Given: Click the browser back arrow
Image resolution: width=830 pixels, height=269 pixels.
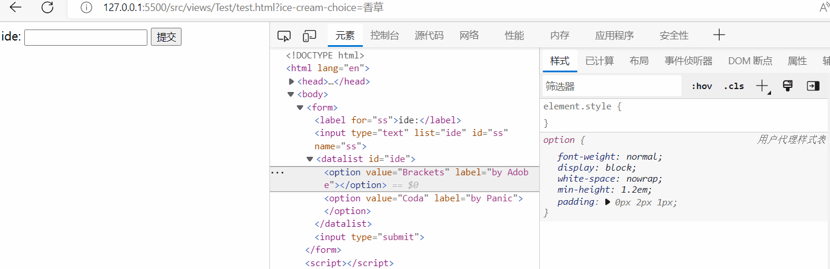Looking at the screenshot, I should [16, 8].
